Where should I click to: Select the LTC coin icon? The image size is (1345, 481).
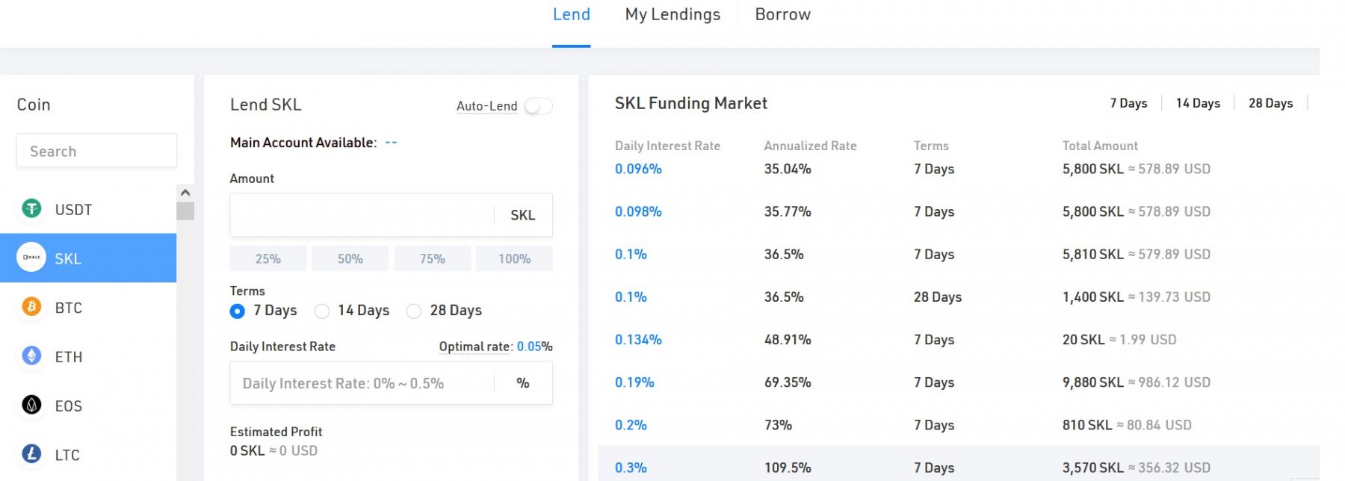coord(31,454)
